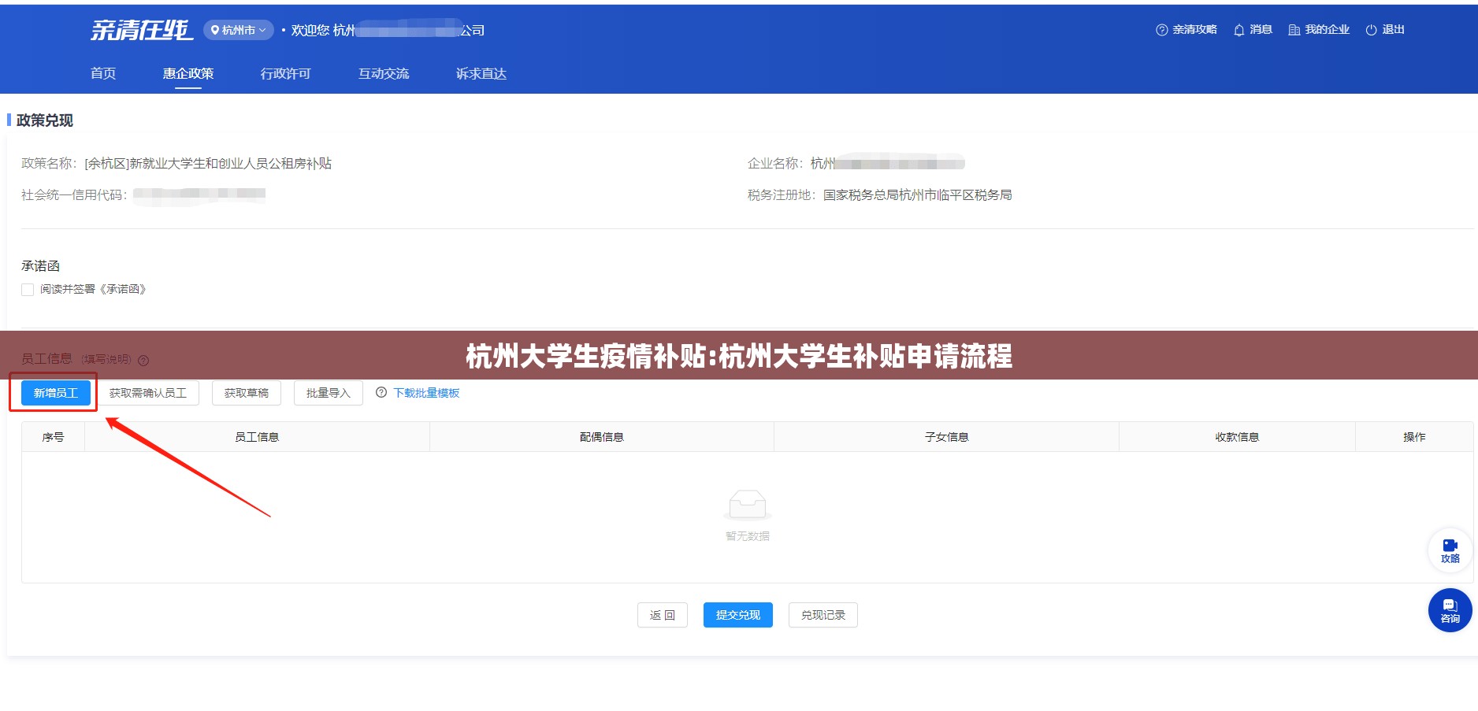The height and width of the screenshot is (711, 1478).
Task: Open the 下载批量模板 link
Action: pos(425,393)
